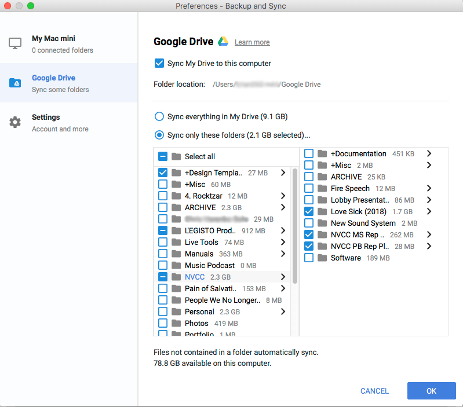Click the Google Drive folder sidebar icon
Viewport: 463px width, 407px height.
15,83
